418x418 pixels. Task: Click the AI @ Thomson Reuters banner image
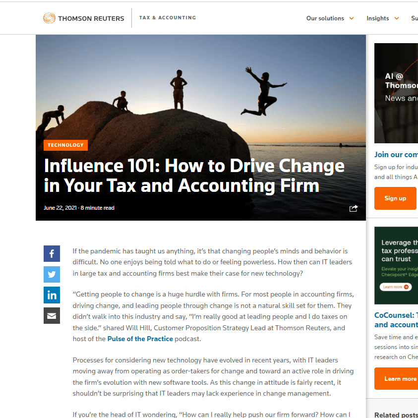(x=396, y=93)
